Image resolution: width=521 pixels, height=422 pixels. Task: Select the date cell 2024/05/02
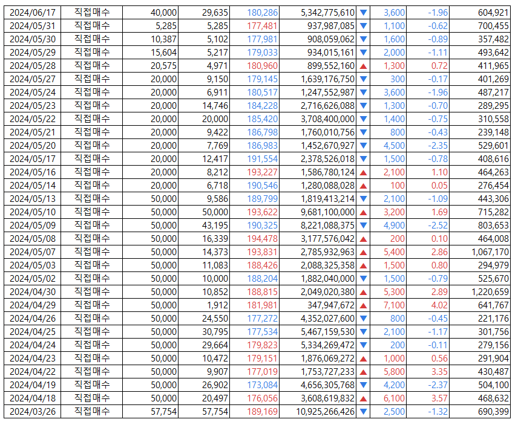(x=33, y=278)
